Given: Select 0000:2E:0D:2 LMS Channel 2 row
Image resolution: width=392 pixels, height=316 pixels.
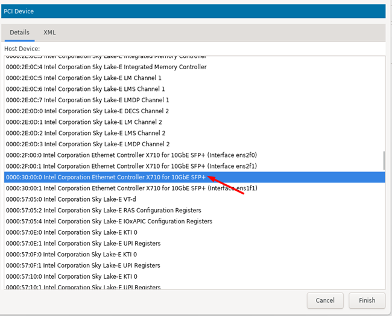Looking at the screenshot, I should point(195,133).
